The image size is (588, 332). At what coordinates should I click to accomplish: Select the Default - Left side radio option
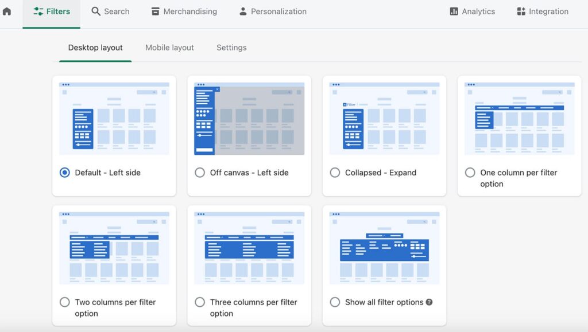point(65,173)
